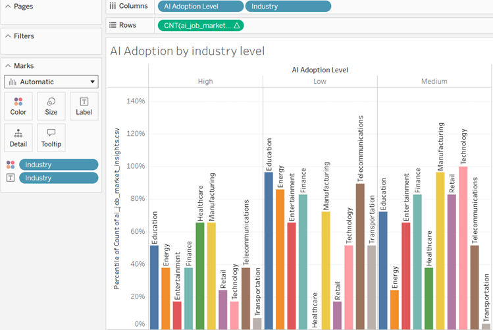Viewport: 493px width, 330px height.
Task: Click the chart title 'AI Adoption by industry level'
Action: pyautogui.click(x=187, y=51)
